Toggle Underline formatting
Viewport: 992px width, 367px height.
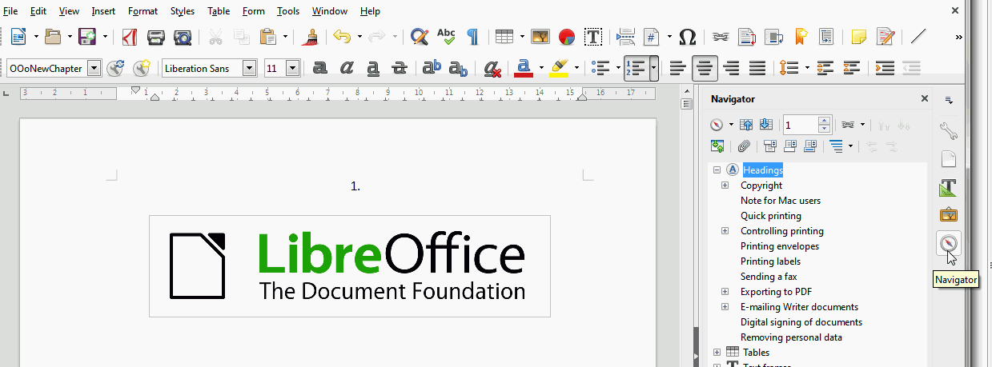[373, 69]
